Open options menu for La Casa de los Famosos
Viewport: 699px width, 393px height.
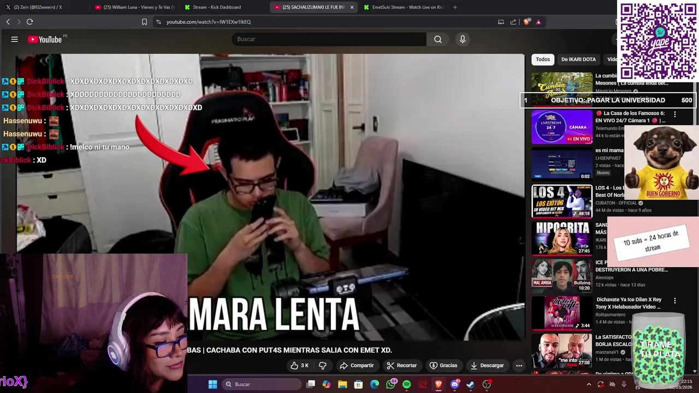[675, 115]
